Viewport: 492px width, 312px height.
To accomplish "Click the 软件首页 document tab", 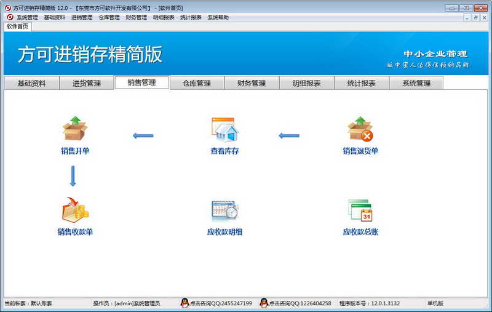I will point(18,26).
